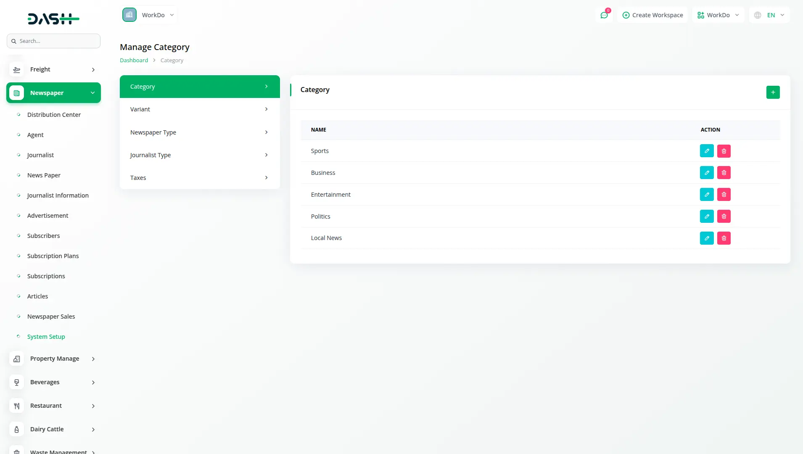This screenshot has width=803, height=454.
Task: Select the Journalist Type setup tab
Action: click(199, 155)
